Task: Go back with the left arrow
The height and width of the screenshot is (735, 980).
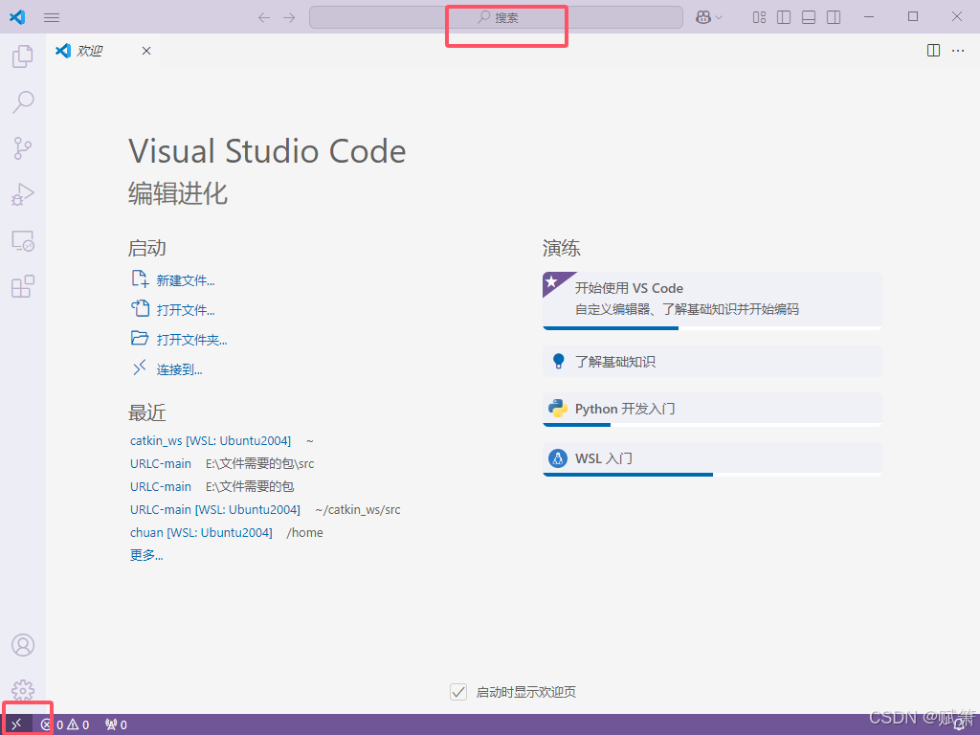Action: [264, 17]
